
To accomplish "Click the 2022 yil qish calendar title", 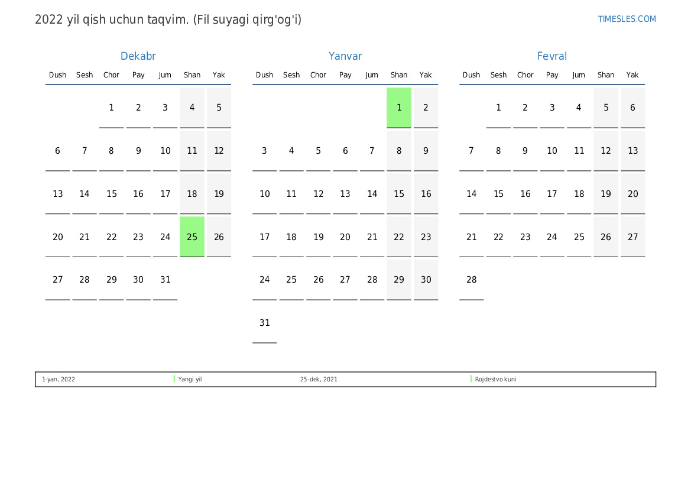I will click(x=168, y=20).
